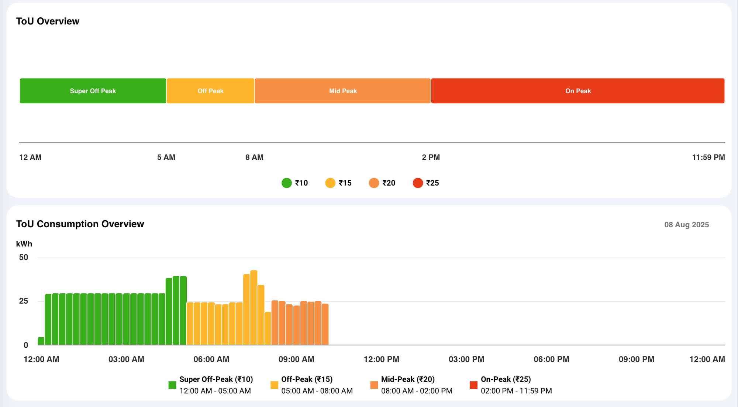Click the yellow ₹15 legend circle
The height and width of the screenshot is (407, 738).
pyautogui.click(x=330, y=183)
